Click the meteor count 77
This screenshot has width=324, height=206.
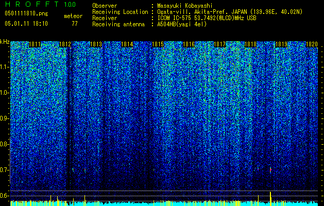click(75, 24)
